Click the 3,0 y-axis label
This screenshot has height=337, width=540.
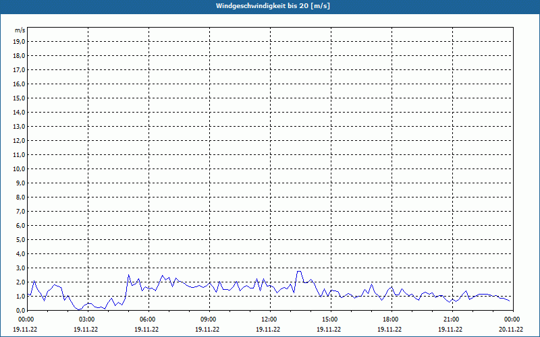[20, 268]
